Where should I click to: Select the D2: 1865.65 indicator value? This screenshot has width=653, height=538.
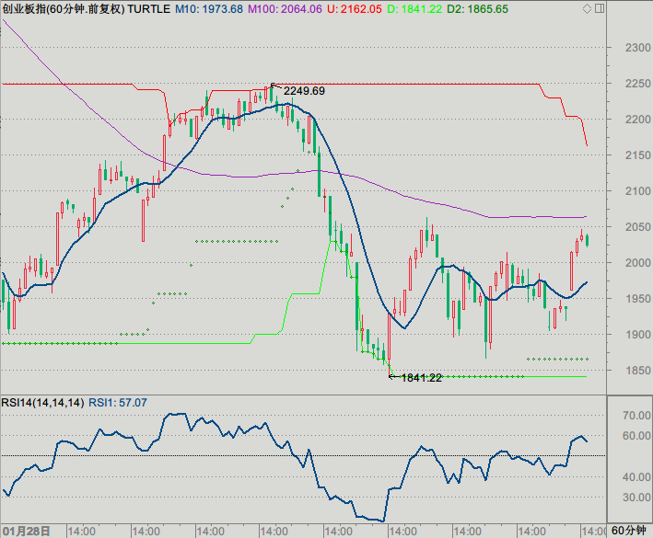tap(477, 8)
